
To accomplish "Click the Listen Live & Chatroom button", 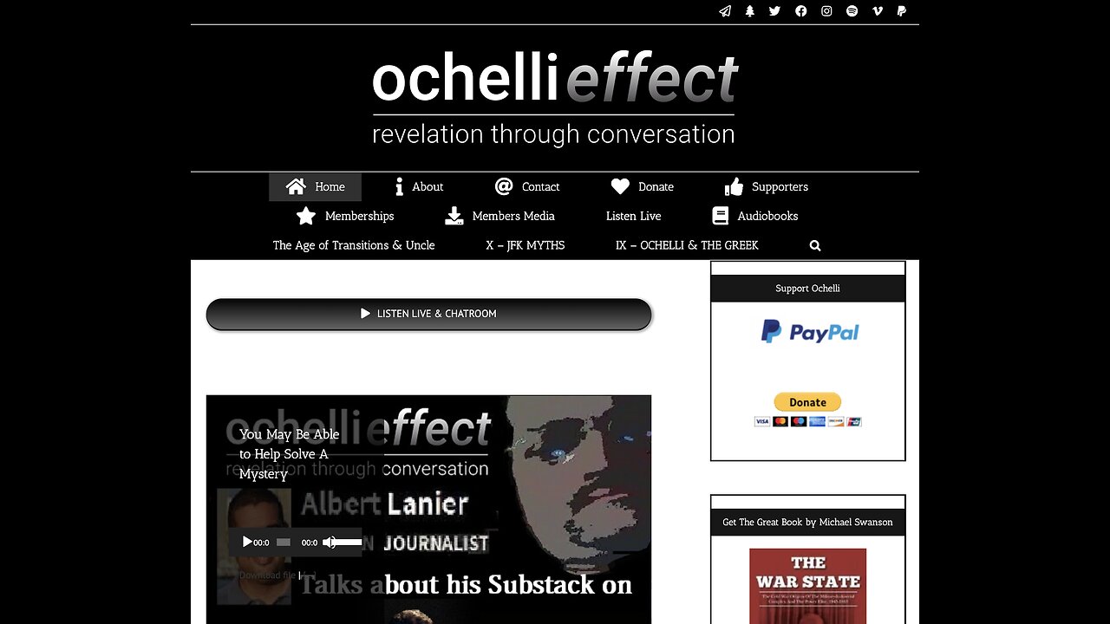I will coord(428,314).
